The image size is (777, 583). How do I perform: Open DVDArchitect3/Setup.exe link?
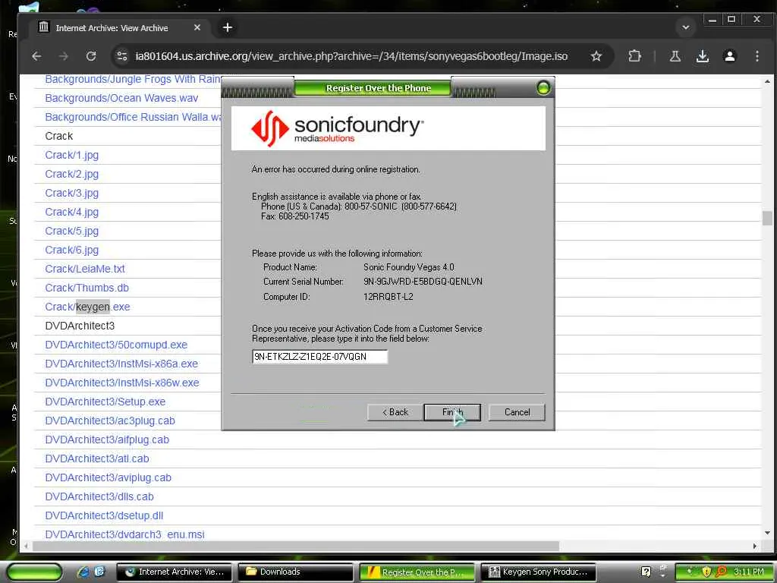(105, 402)
